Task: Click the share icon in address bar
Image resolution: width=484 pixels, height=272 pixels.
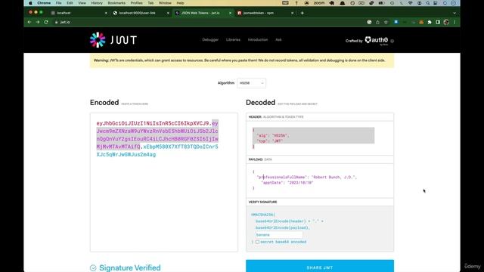Action: tap(377, 22)
